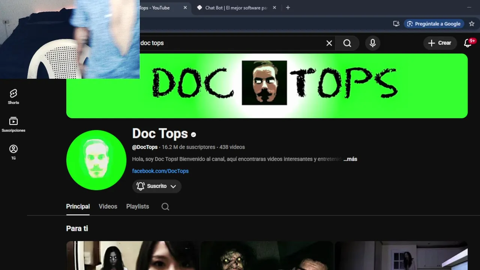The width and height of the screenshot is (480, 270).
Task: Open the Tú profile sidebar item
Action: [13, 152]
